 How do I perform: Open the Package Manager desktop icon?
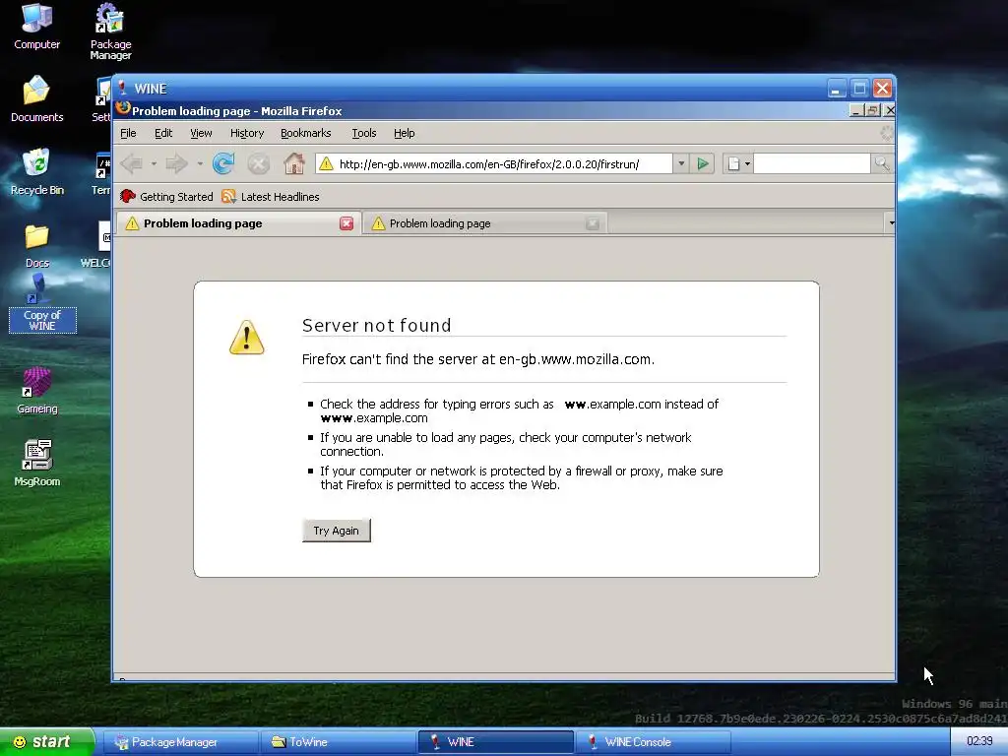[x=110, y=32]
